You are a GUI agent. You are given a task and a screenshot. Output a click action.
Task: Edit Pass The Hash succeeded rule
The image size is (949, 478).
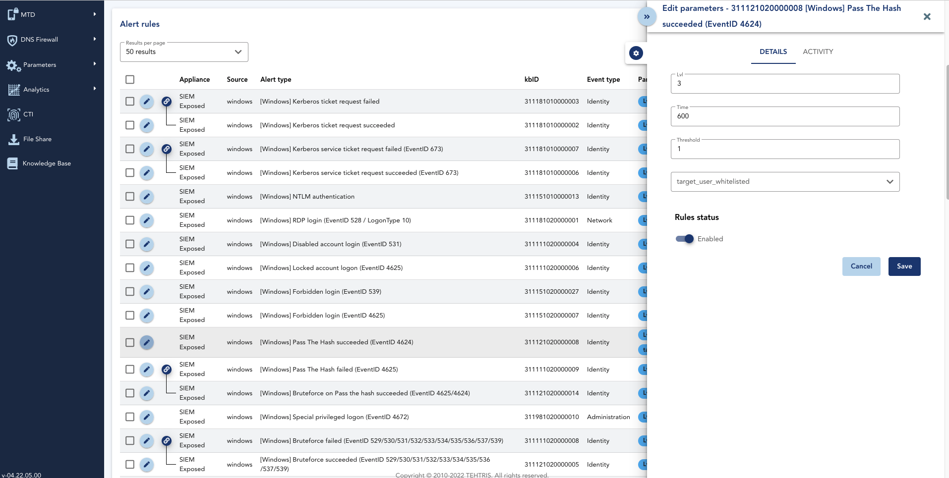pyautogui.click(x=146, y=342)
